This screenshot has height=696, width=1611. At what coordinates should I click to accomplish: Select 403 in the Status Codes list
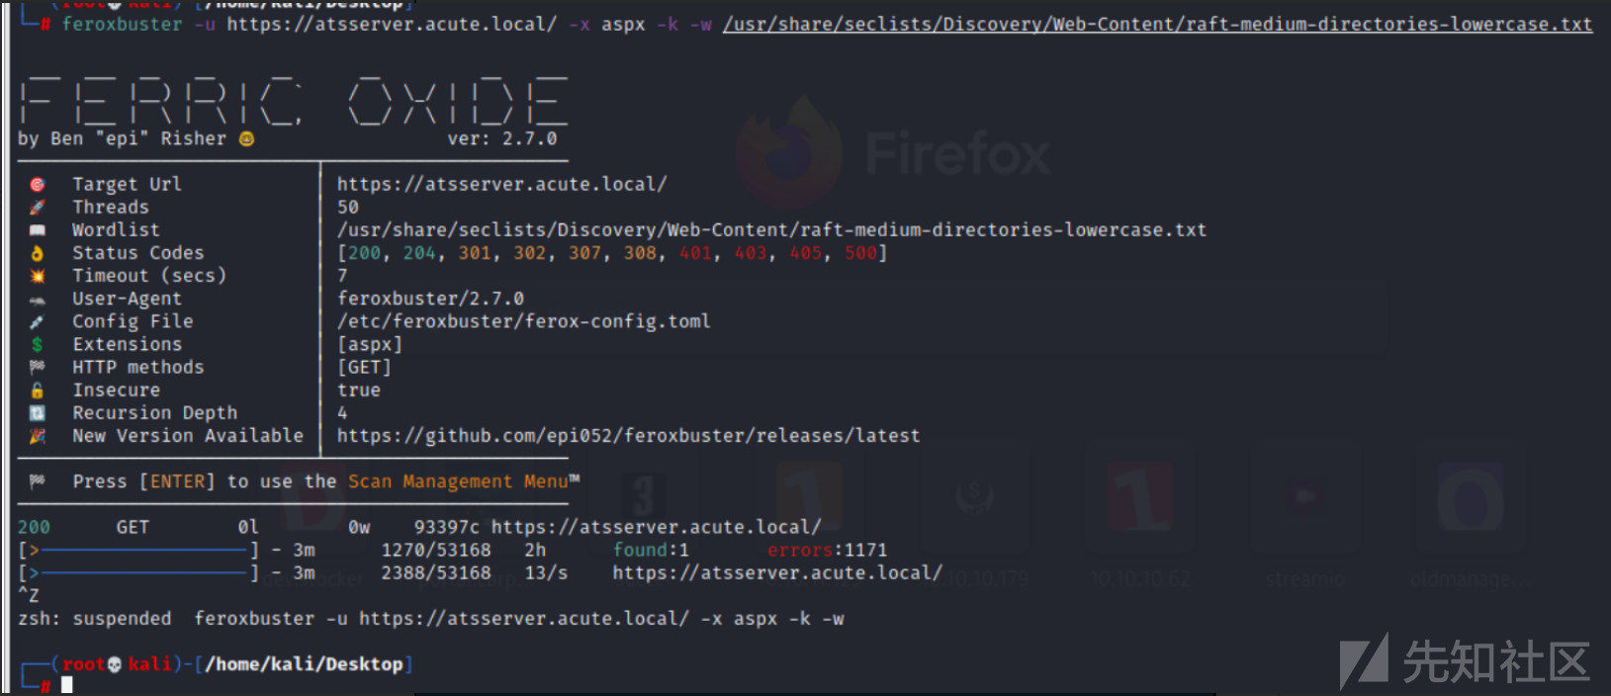point(751,253)
